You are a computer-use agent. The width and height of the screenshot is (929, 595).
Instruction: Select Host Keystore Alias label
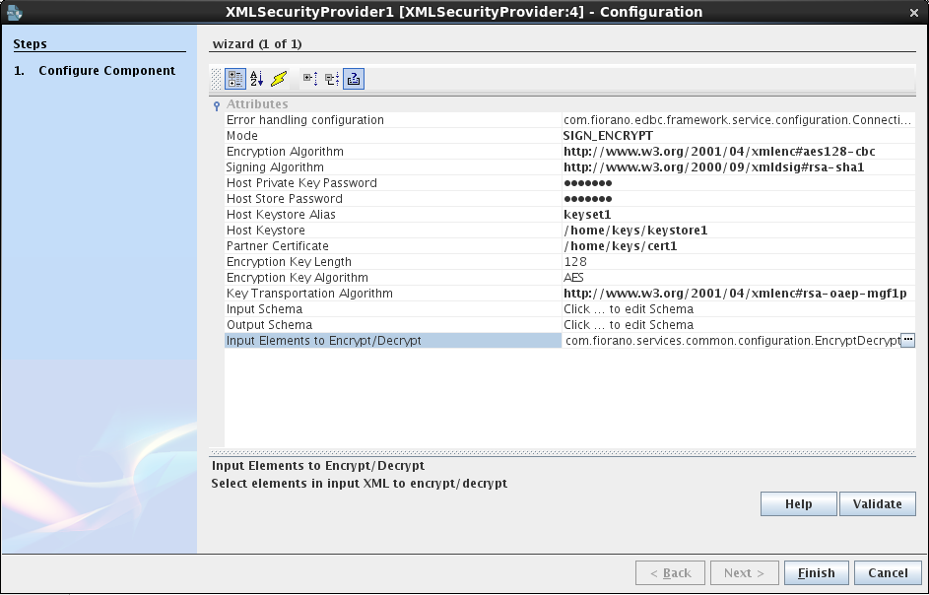(x=281, y=215)
